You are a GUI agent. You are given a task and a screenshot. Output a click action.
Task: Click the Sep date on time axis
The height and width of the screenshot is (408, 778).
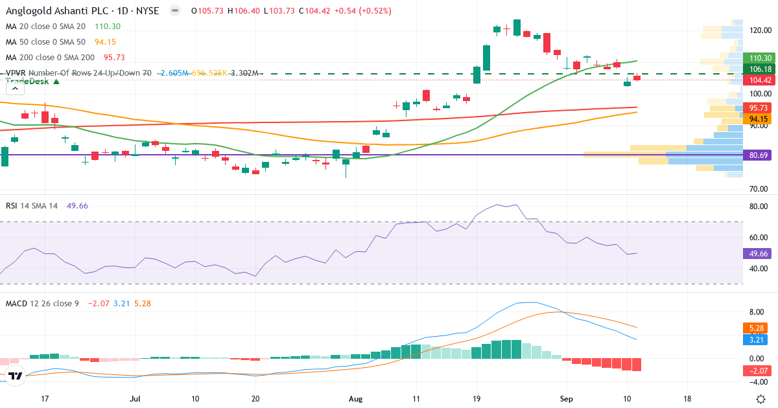tap(567, 399)
